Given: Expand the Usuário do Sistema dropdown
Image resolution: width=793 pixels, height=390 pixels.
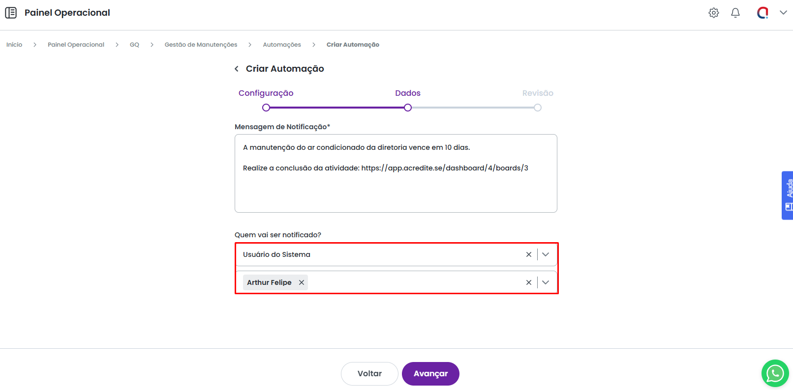Looking at the screenshot, I should [546, 254].
